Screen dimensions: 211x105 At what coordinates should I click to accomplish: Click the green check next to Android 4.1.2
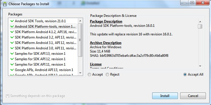(x=12, y=32)
